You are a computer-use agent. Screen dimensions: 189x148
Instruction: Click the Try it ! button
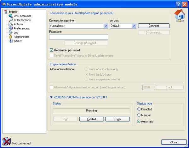170,87
